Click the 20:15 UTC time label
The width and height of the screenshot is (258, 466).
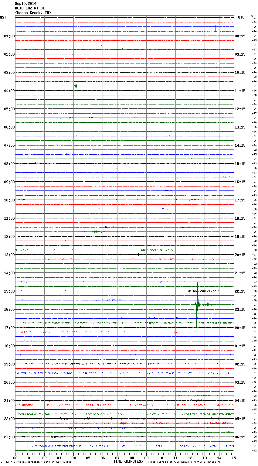point(240,255)
